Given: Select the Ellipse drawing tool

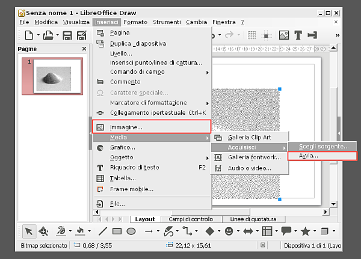Looking at the screenshot, I should [131, 231].
